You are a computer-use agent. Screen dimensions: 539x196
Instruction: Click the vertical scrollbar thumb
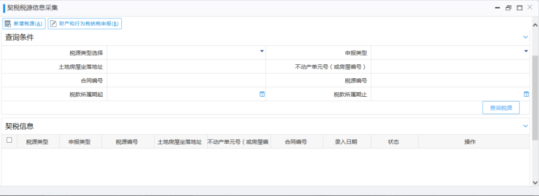[x=535, y=97]
